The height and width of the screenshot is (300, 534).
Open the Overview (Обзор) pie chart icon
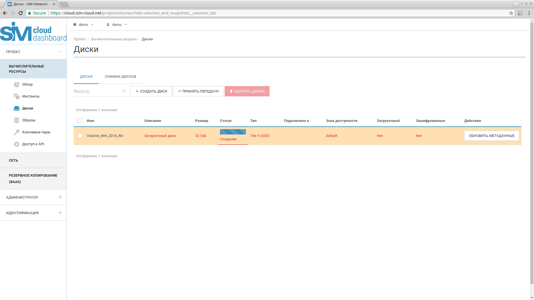[17, 84]
